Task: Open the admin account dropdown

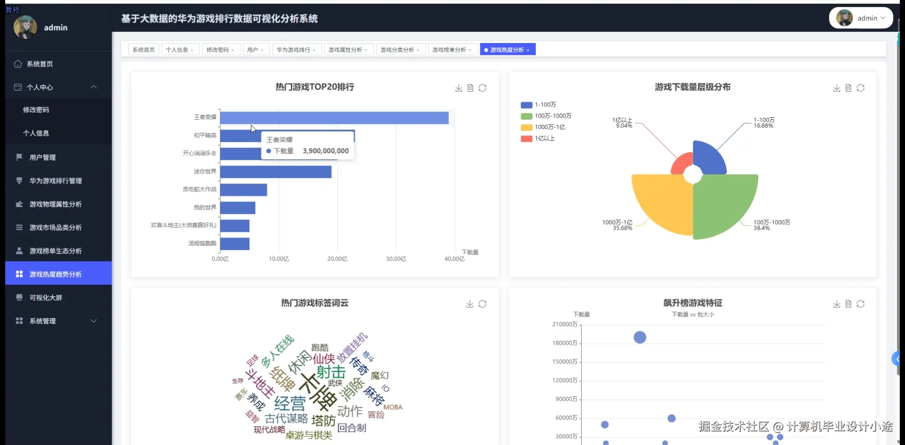Action: [870, 17]
